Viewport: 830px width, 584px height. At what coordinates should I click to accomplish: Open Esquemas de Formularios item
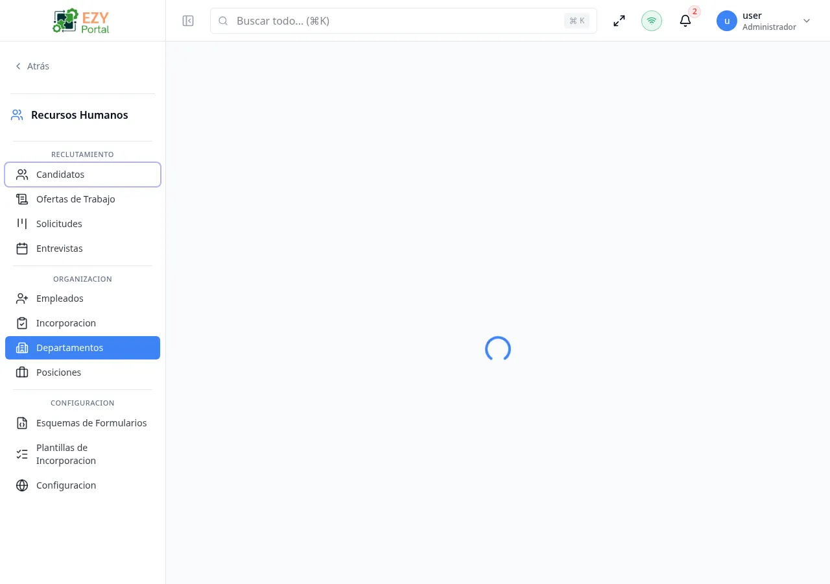(x=82, y=423)
